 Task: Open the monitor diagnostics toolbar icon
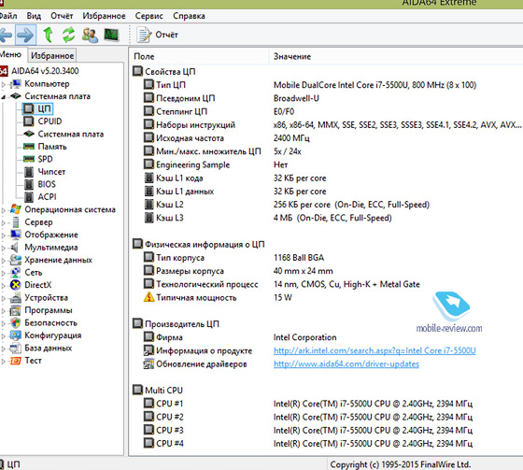pos(111,35)
